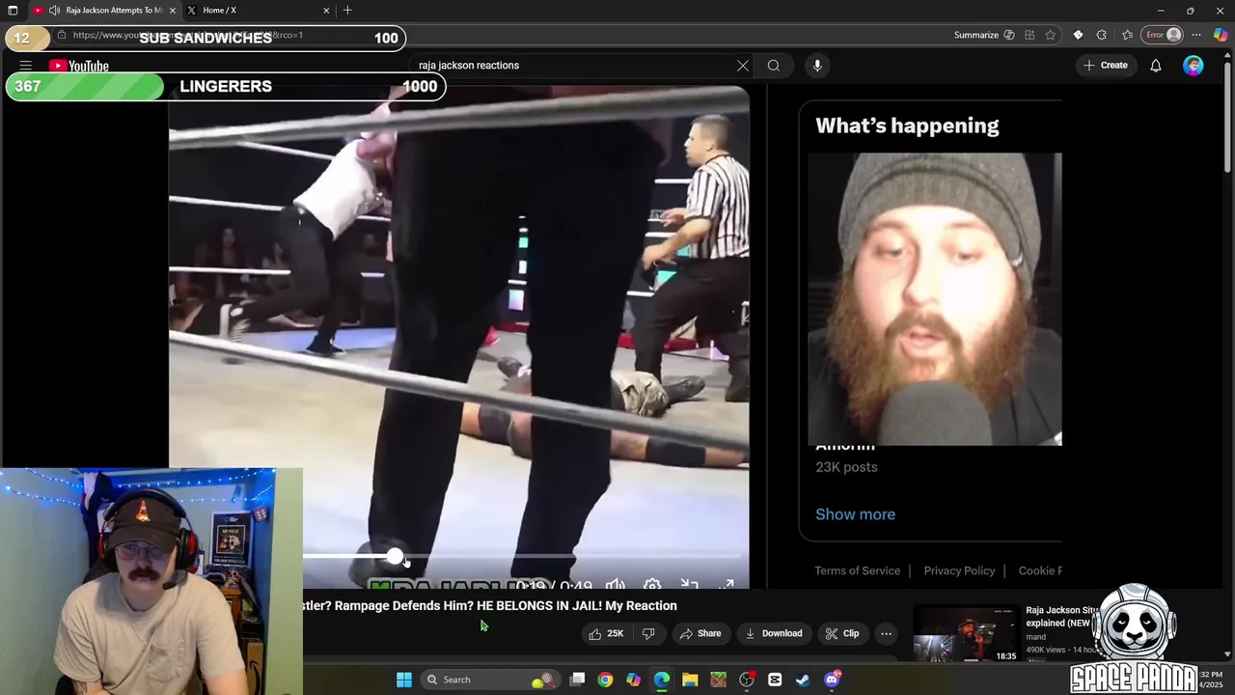The width and height of the screenshot is (1235, 695).
Task: Like the video with thumbs up
Action: [606, 633]
